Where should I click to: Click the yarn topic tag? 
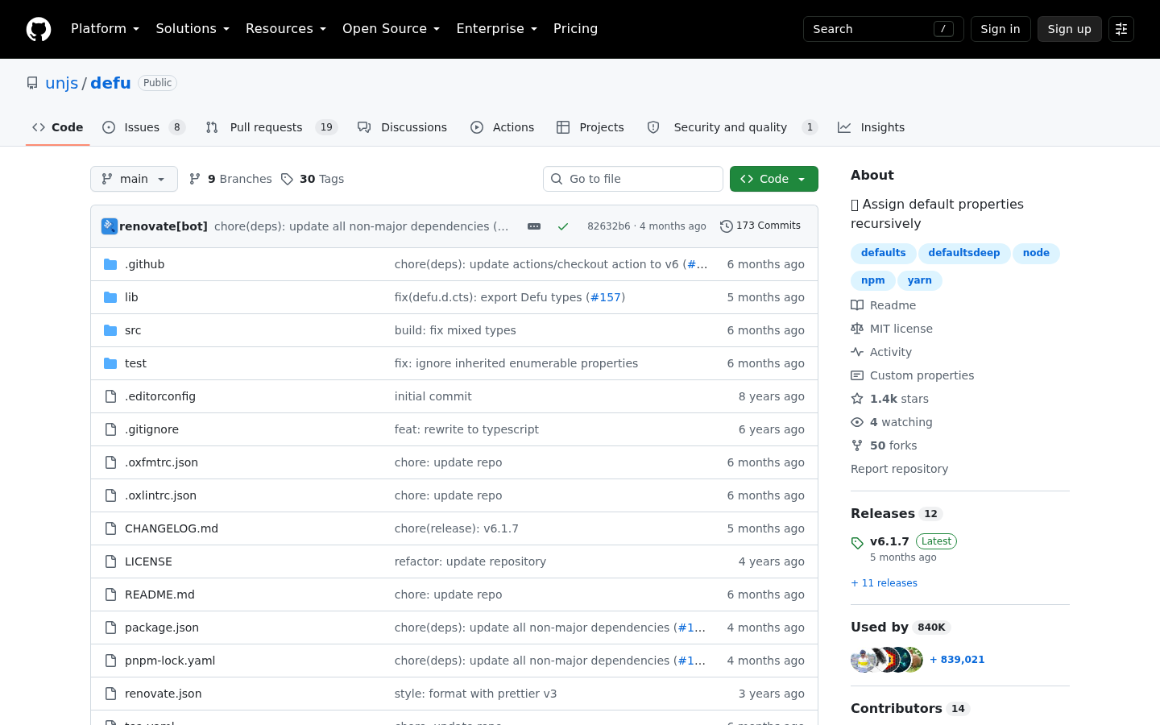click(920, 280)
